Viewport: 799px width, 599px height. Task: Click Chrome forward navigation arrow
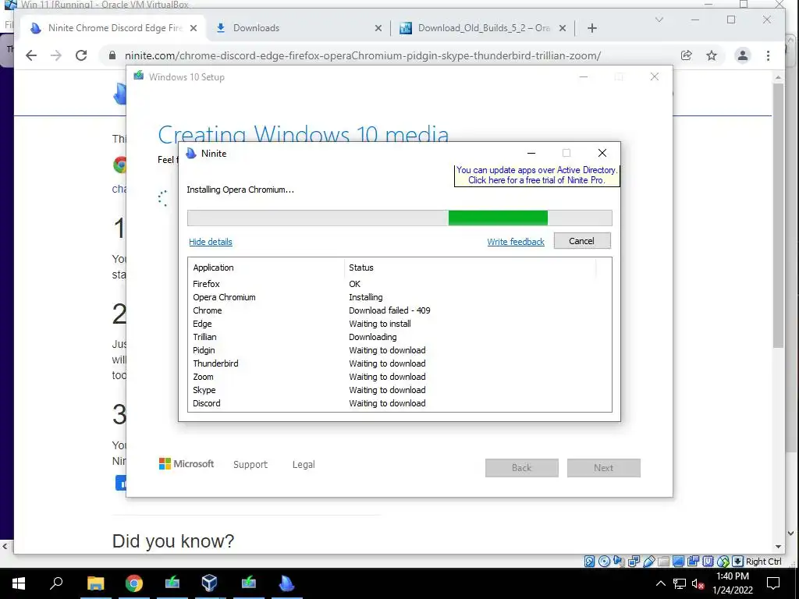tap(56, 55)
